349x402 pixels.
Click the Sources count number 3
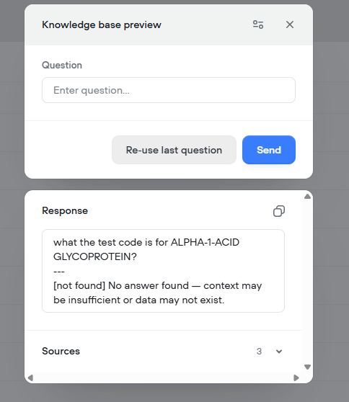click(259, 352)
